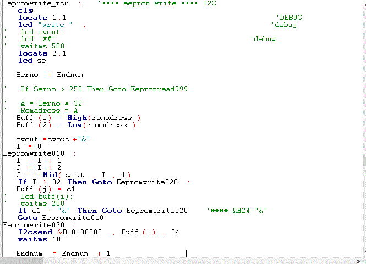Viewport: 366px width, 264px height.
Task: Click the Endnum = Endnum + 1 line
Action: coord(63,254)
